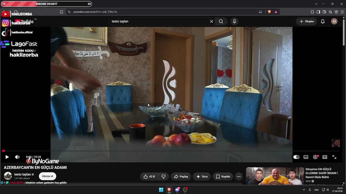The image size is (346, 194).
Task: Bookmark the page from the address bar
Action: pyautogui.click(x=61, y=12)
